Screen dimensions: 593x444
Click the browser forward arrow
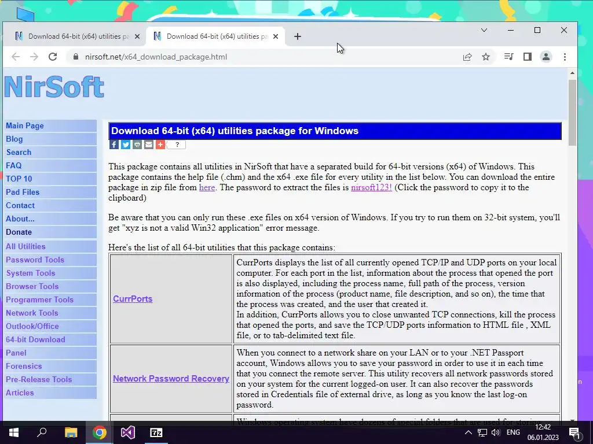coord(34,57)
